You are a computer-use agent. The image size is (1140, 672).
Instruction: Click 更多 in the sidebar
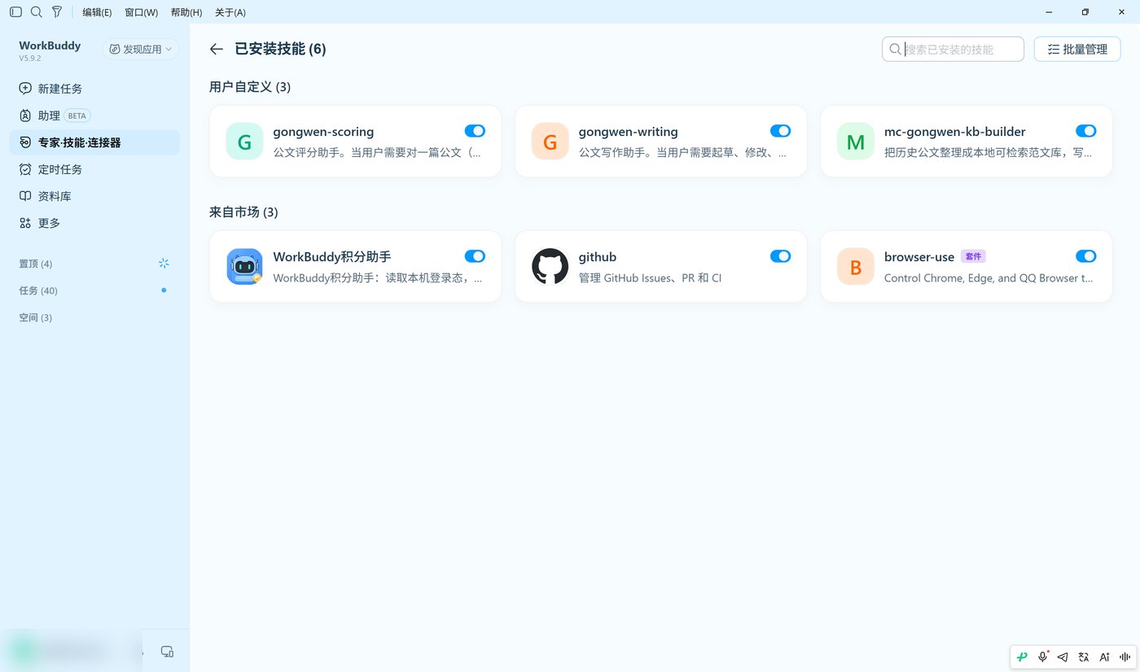click(94, 223)
